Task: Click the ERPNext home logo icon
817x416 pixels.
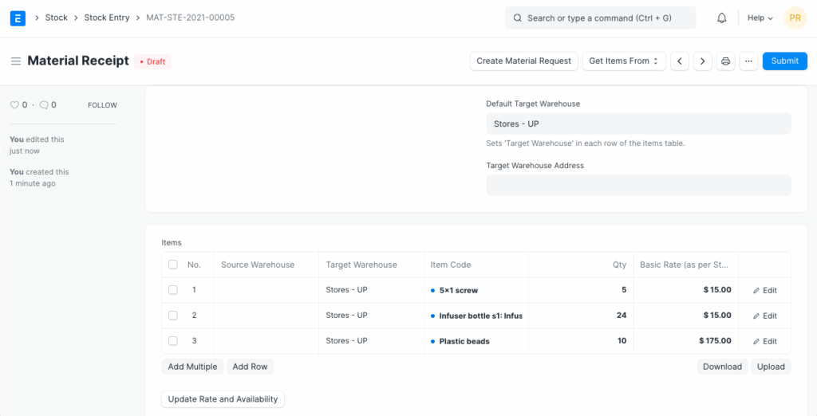Action: [x=18, y=18]
